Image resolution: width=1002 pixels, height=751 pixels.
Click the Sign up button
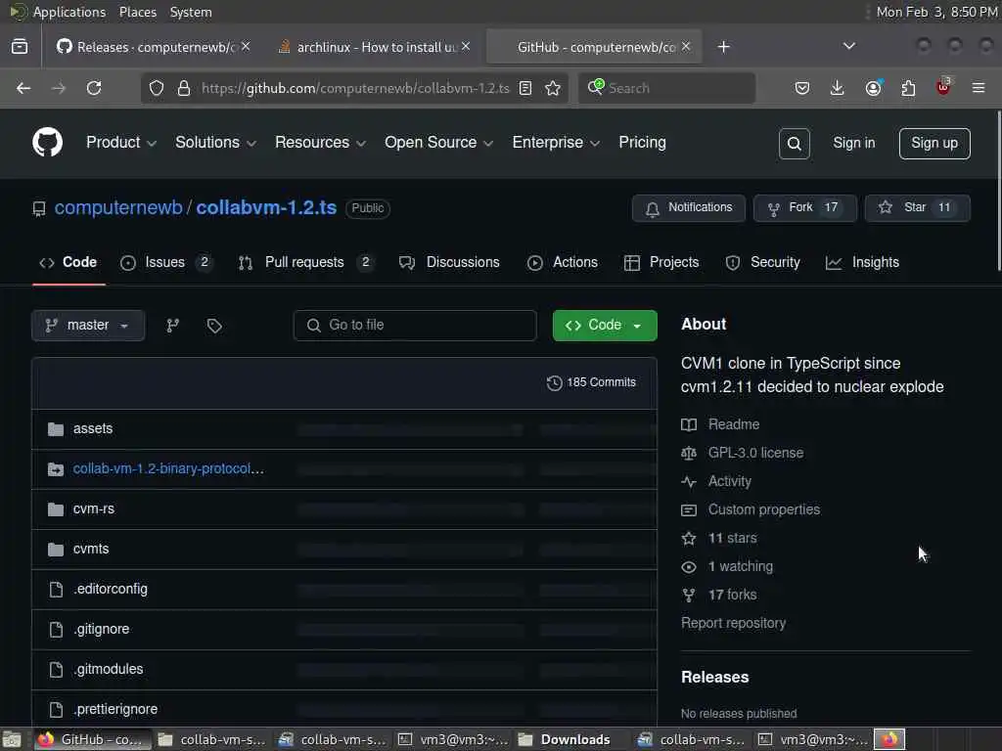pos(934,143)
